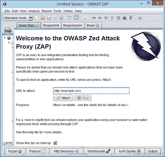Switch to the side-by-side layout icon

point(70,18)
